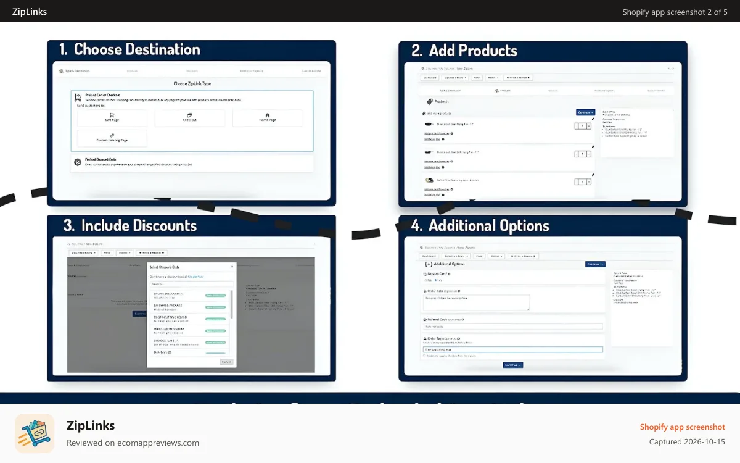740x463 pixels.
Task: Click the Add more products icon
Action: coord(424,114)
